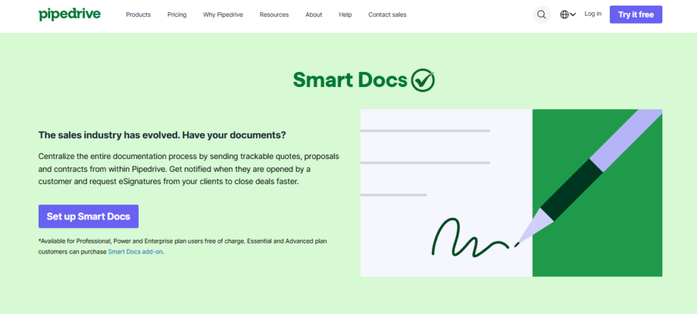Click the Pipedrive logo
The height and width of the screenshot is (314, 697).
pos(69,14)
